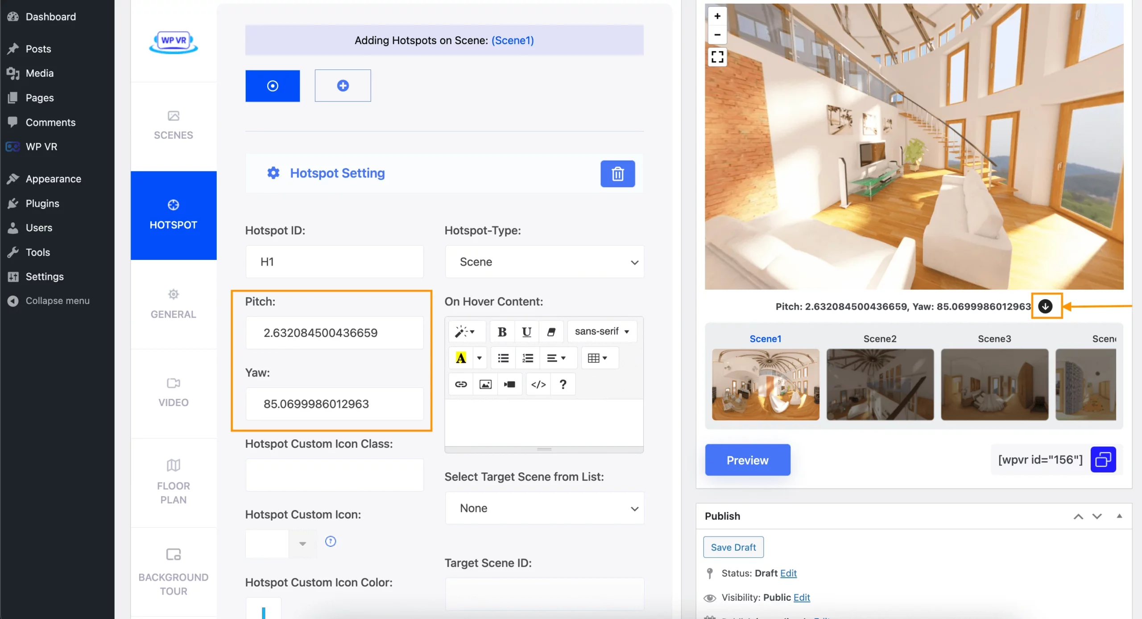Expand the Select Target Scene from List dropdown
This screenshot has height=619, width=1142.
coord(544,508)
